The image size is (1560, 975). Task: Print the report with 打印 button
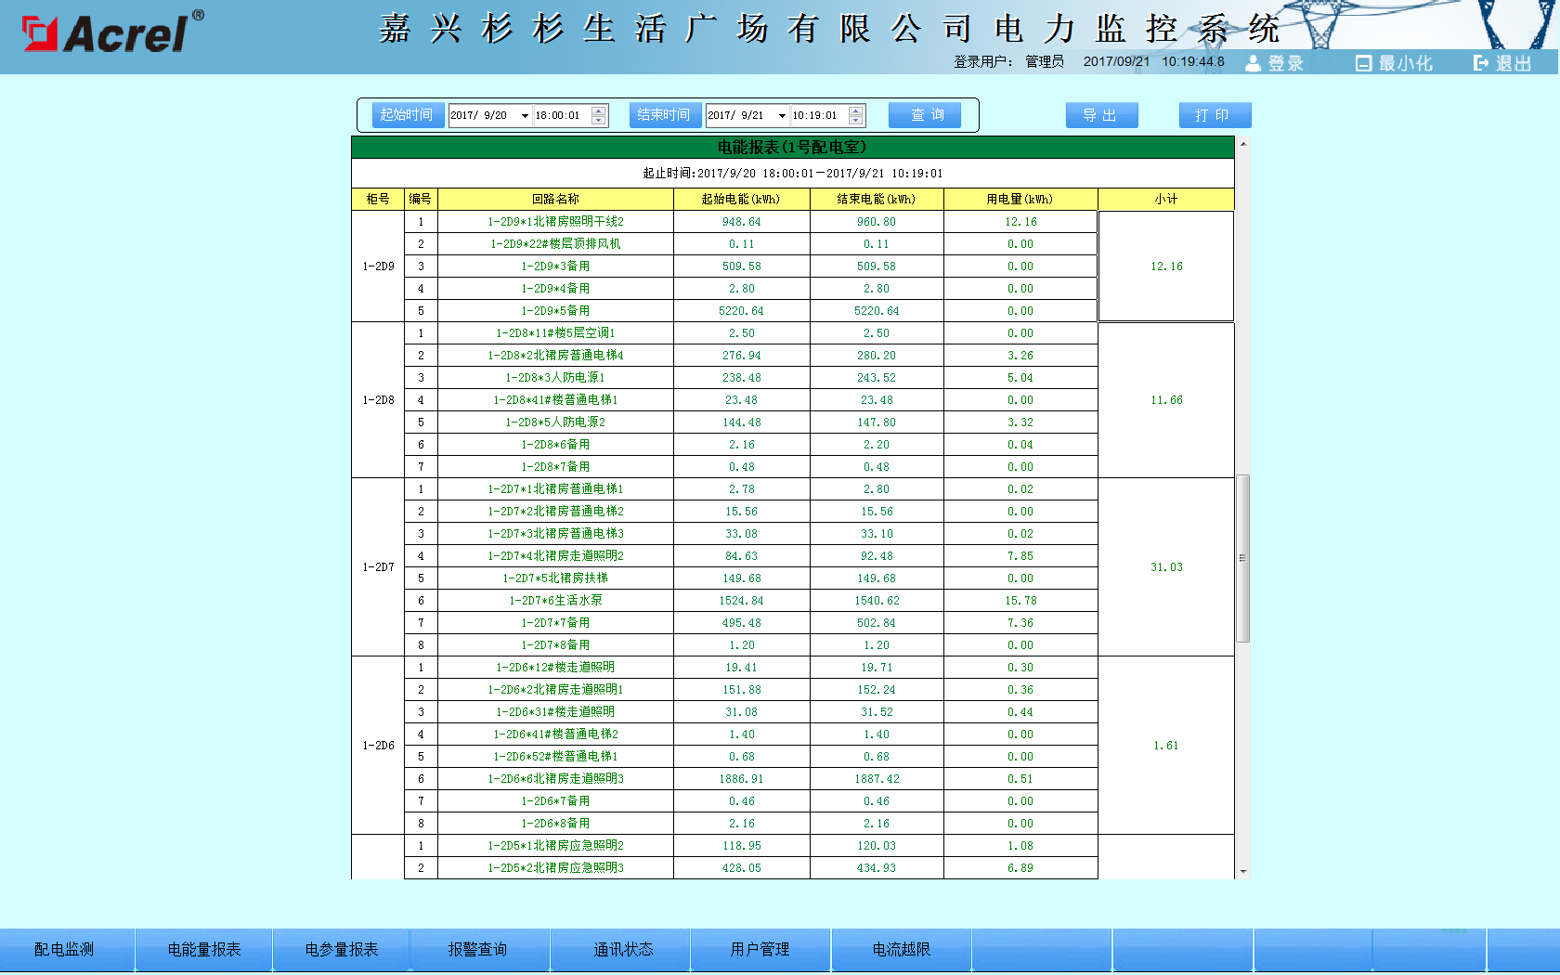pyautogui.click(x=1215, y=115)
